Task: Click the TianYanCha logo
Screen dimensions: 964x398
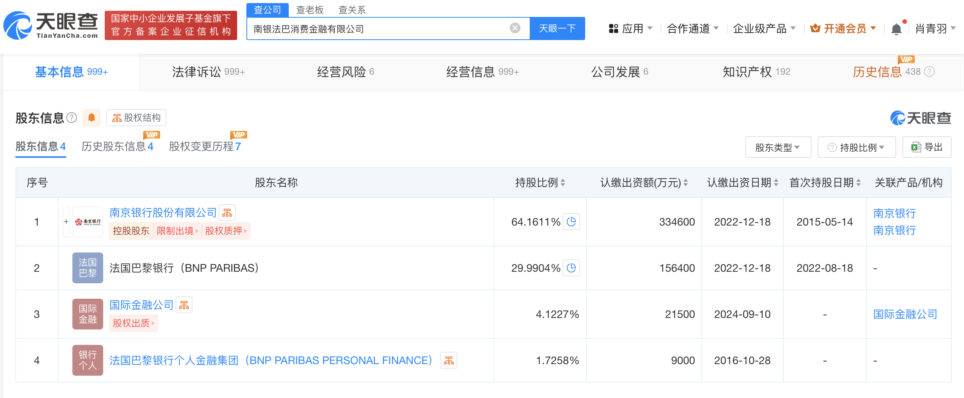Action: click(51, 25)
